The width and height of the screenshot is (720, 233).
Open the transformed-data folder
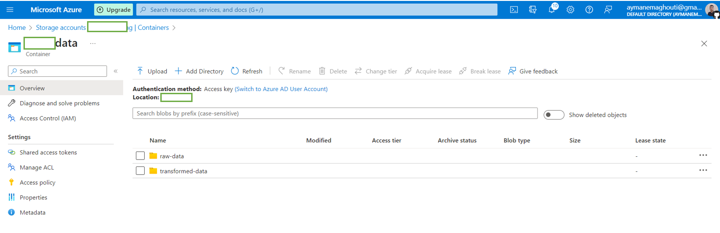[x=183, y=171]
